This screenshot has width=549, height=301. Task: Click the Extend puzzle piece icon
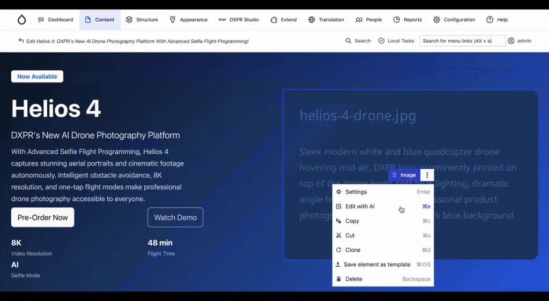click(x=274, y=20)
